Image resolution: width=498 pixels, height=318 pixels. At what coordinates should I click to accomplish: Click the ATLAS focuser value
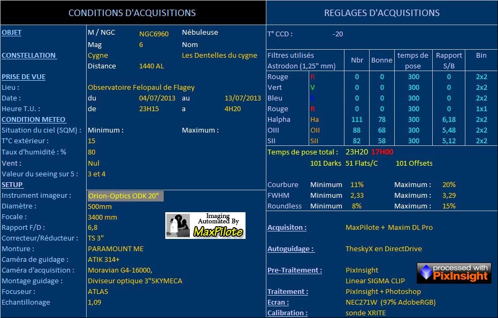(98, 292)
